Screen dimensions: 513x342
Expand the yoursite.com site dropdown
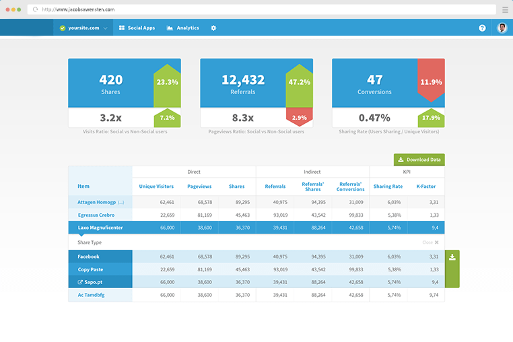106,28
